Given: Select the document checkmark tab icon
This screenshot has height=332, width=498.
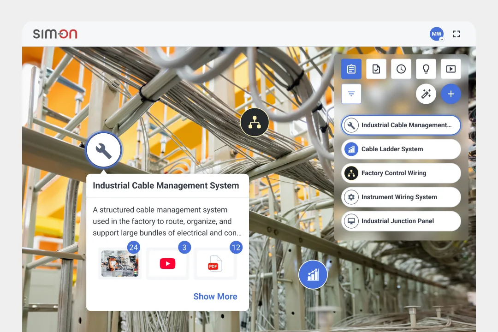Looking at the screenshot, I should tap(376, 69).
